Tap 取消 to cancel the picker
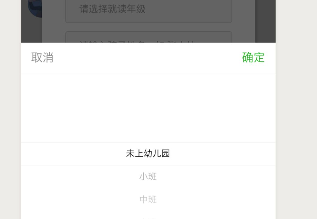 pyautogui.click(x=42, y=57)
